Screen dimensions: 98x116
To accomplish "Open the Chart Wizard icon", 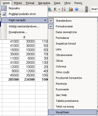I will click(x=71, y=9).
